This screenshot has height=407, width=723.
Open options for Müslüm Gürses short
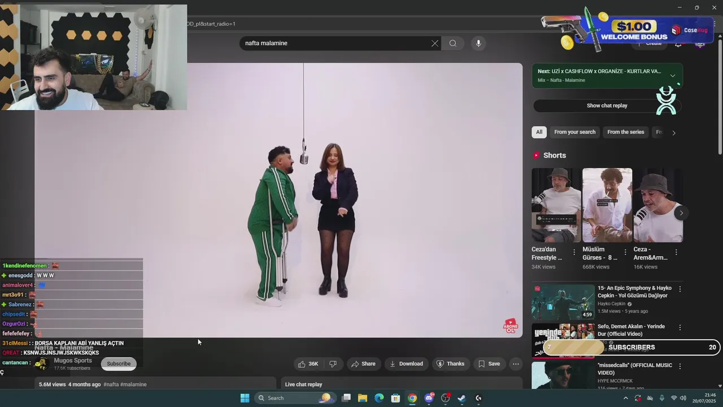coord(625,252)
